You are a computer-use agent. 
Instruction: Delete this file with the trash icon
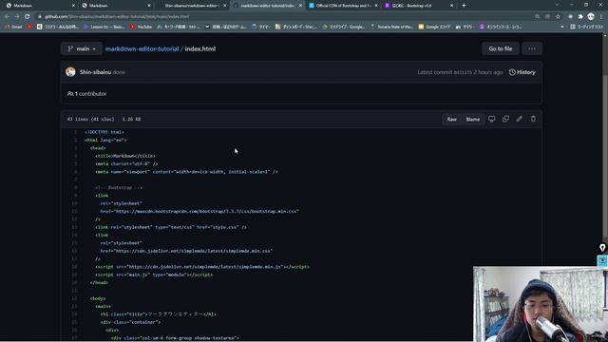point(533,119)
